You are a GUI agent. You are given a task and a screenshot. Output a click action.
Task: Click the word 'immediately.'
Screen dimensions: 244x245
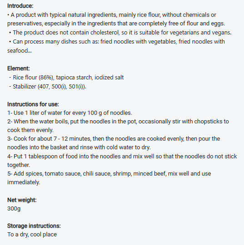click(x=24, y=182)
